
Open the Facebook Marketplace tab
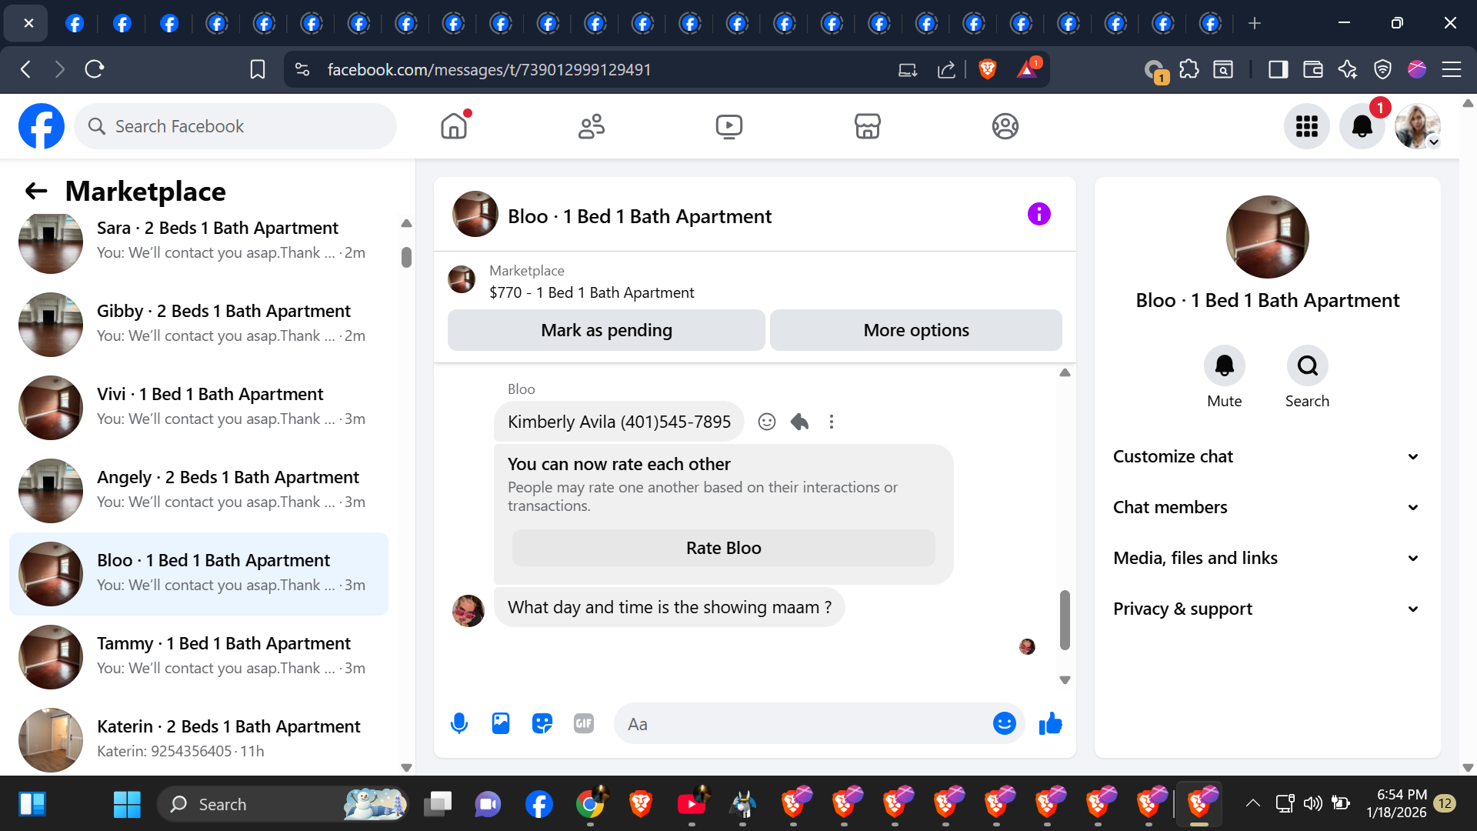[x=867, y=126]
